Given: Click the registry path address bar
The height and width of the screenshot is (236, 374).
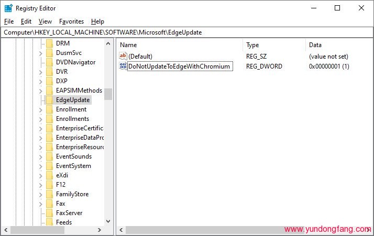Looking at the screenshot, I should (x=187, y=32).
